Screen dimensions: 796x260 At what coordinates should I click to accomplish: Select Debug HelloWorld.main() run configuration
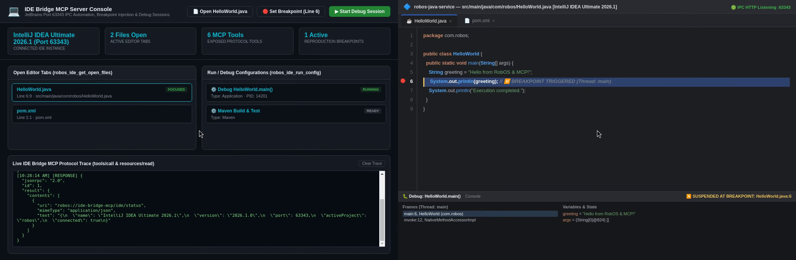(x=296, y=93)
